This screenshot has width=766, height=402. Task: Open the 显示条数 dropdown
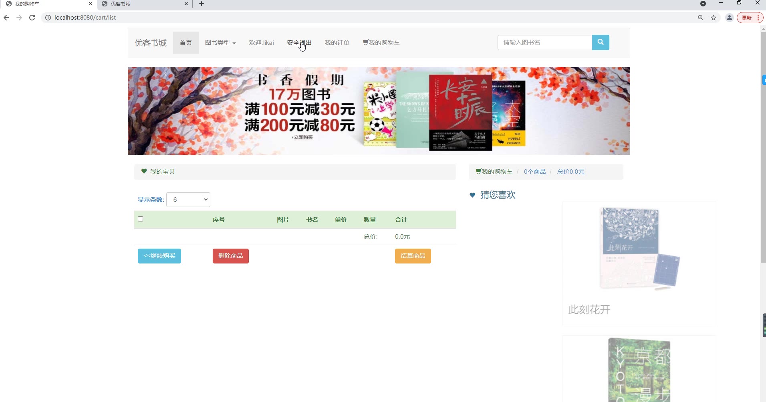tap(188, 199)
